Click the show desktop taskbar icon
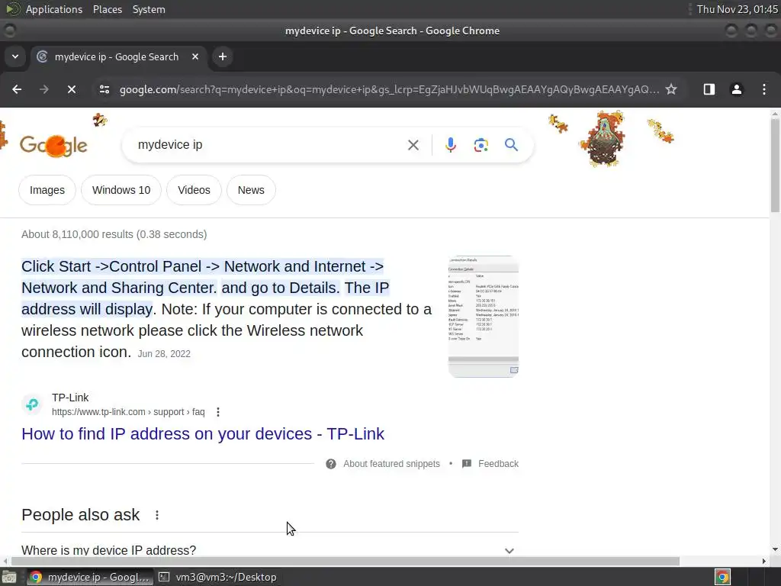Image resolution: width=781 pixels, height=586 pixels. coord(9,577)
